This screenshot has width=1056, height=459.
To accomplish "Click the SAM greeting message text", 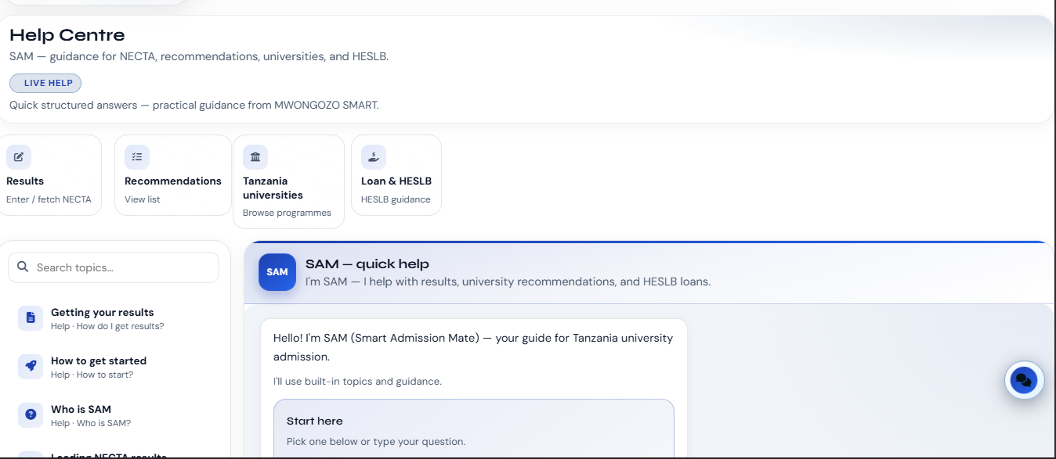I will pyautogui.click(x=473, y=347).
